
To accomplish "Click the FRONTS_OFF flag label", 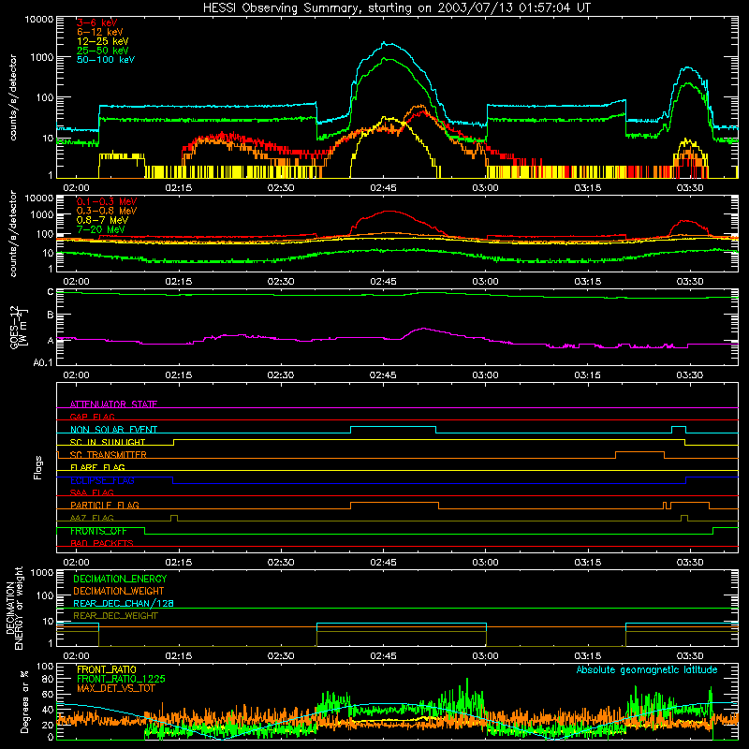I will (98, 531).
